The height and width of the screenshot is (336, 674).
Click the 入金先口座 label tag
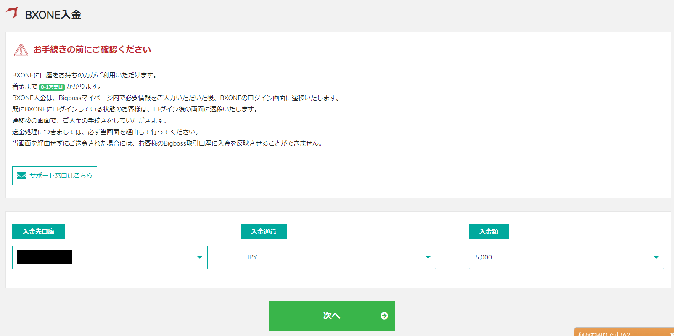(x=38, y=232)
